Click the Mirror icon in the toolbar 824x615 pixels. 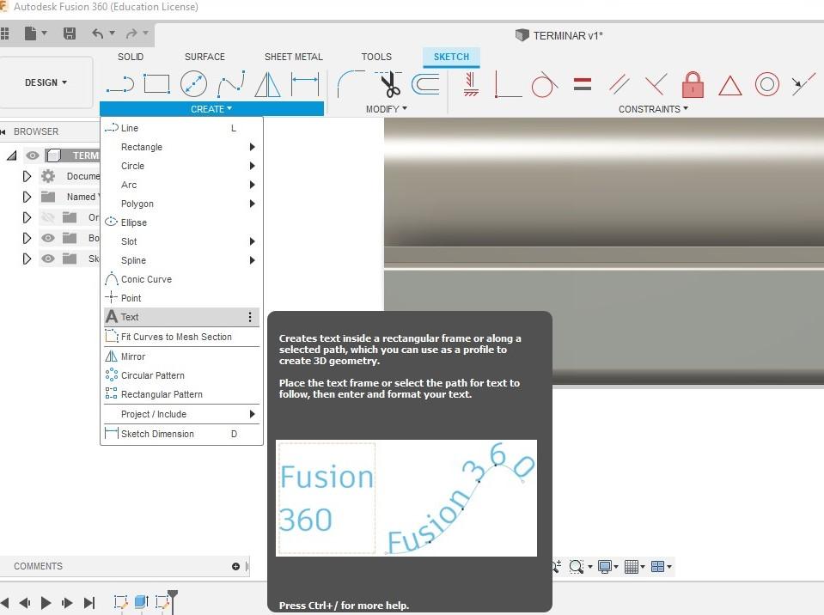pos(267,84)
